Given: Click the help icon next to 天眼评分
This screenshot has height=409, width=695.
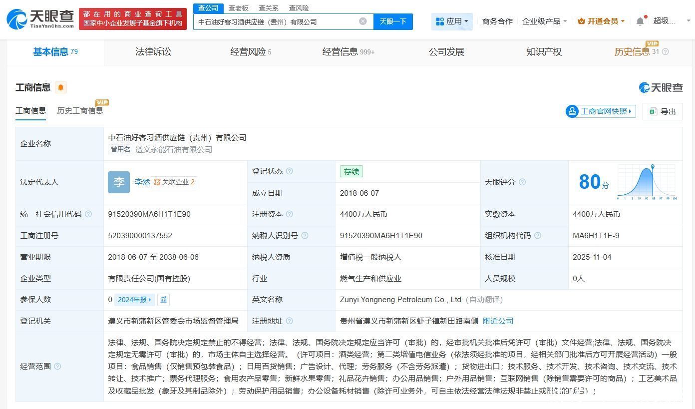Looking at the screenshot, I should pos(522,182).
